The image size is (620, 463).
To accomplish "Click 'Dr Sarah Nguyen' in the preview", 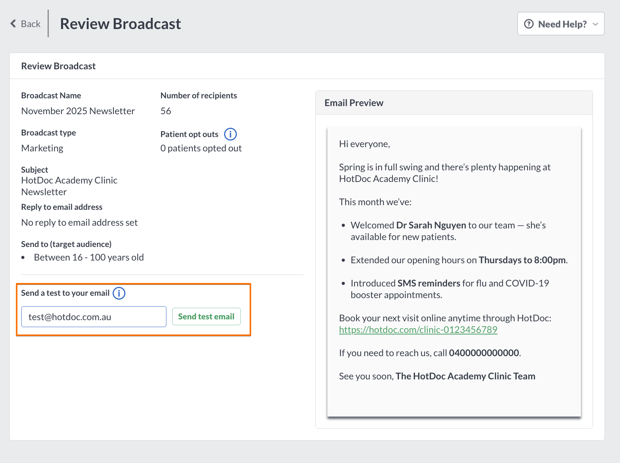I will pyautogui.click(x=431, y=225).
